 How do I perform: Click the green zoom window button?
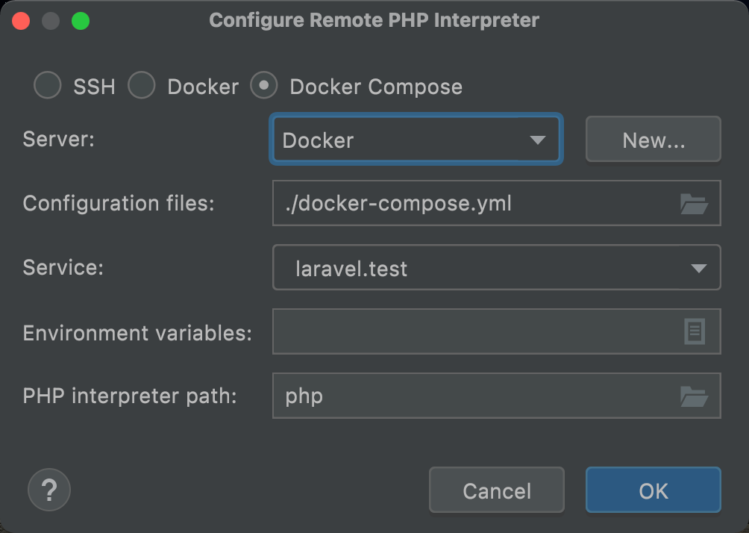80,20
